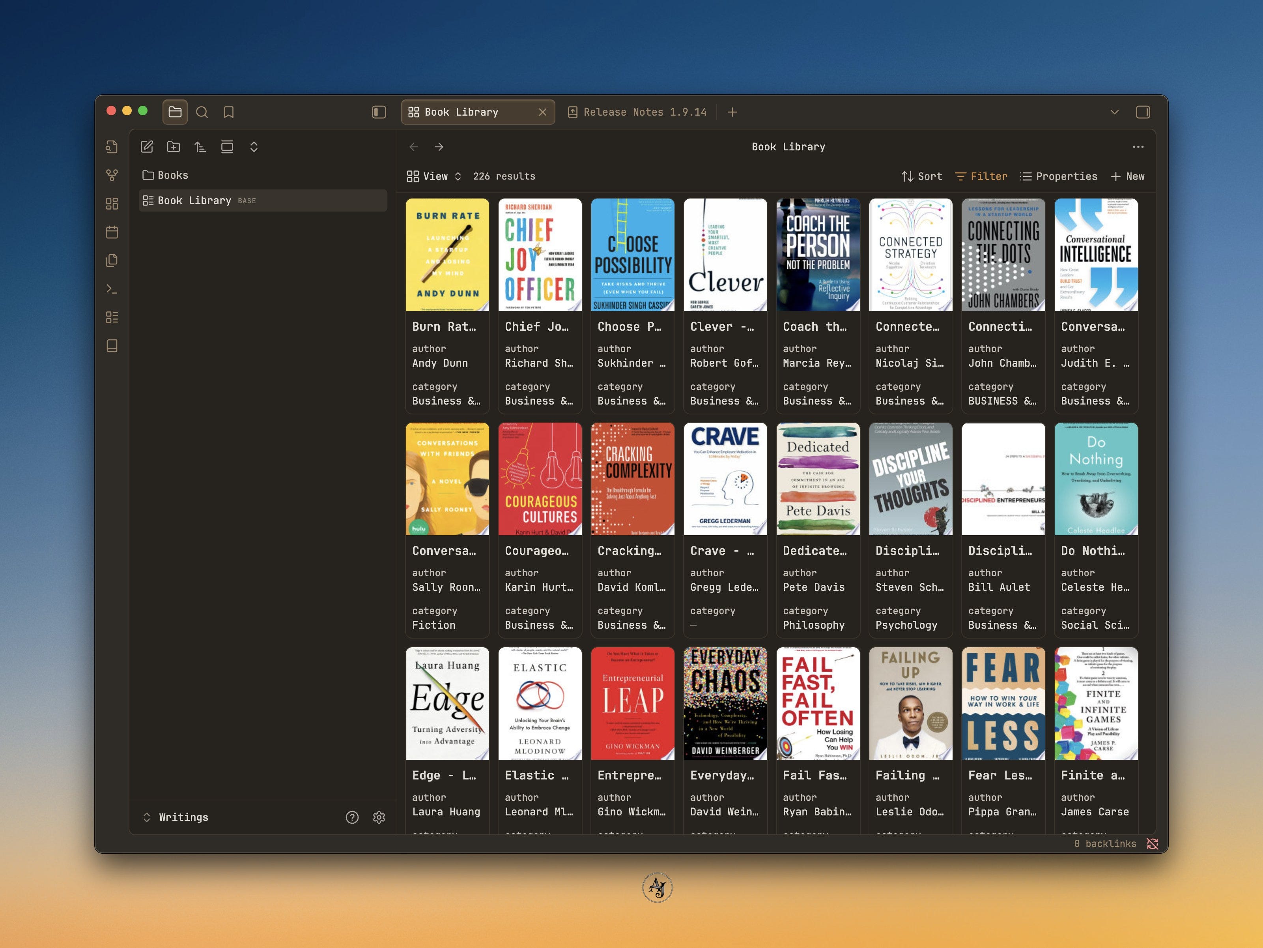Toggle the left sidebar

click(x=379, y=112)
